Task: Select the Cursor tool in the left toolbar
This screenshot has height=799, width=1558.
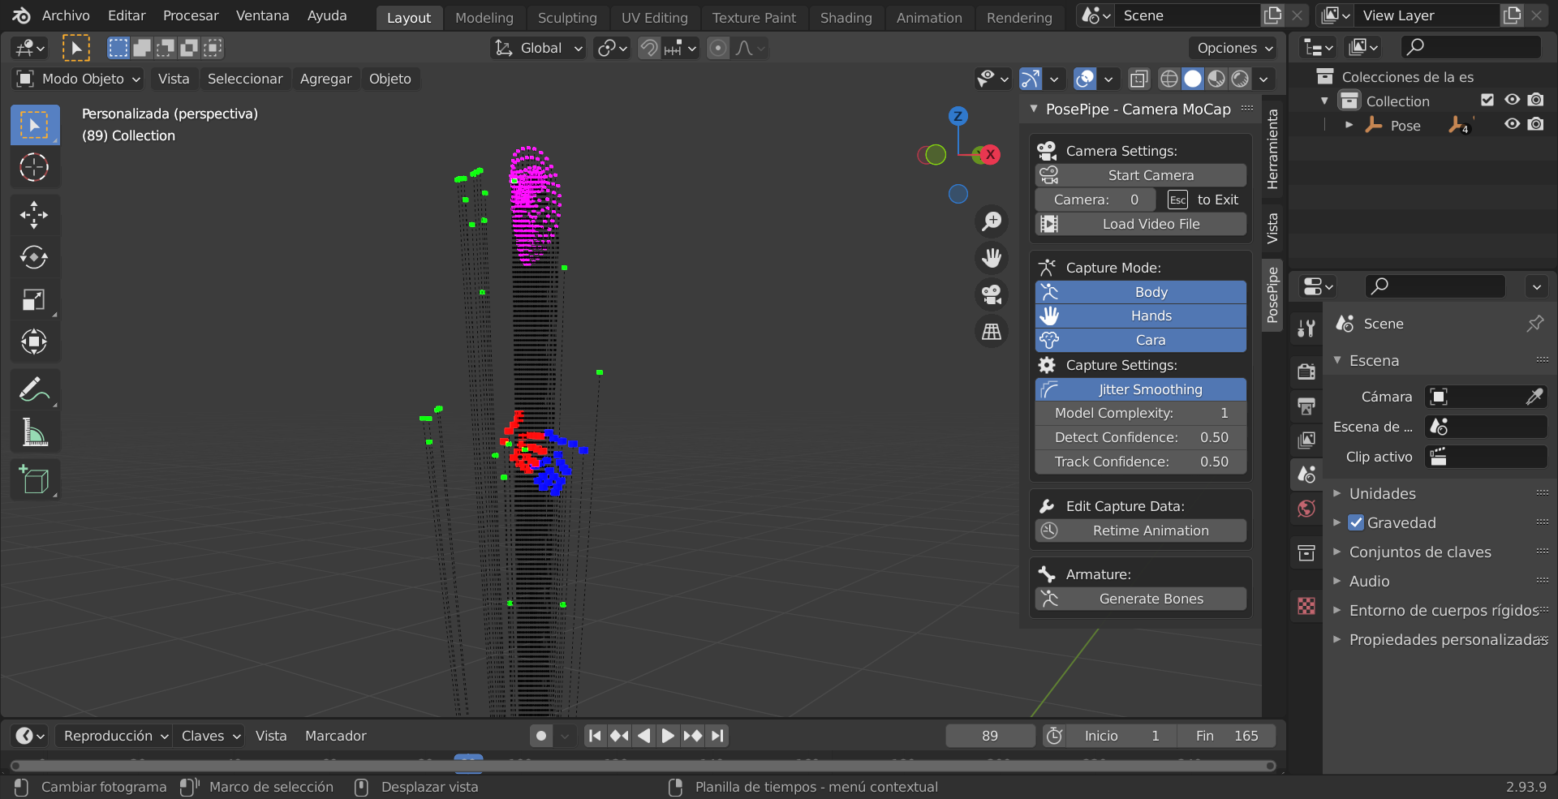Action: tap(34, 167)
